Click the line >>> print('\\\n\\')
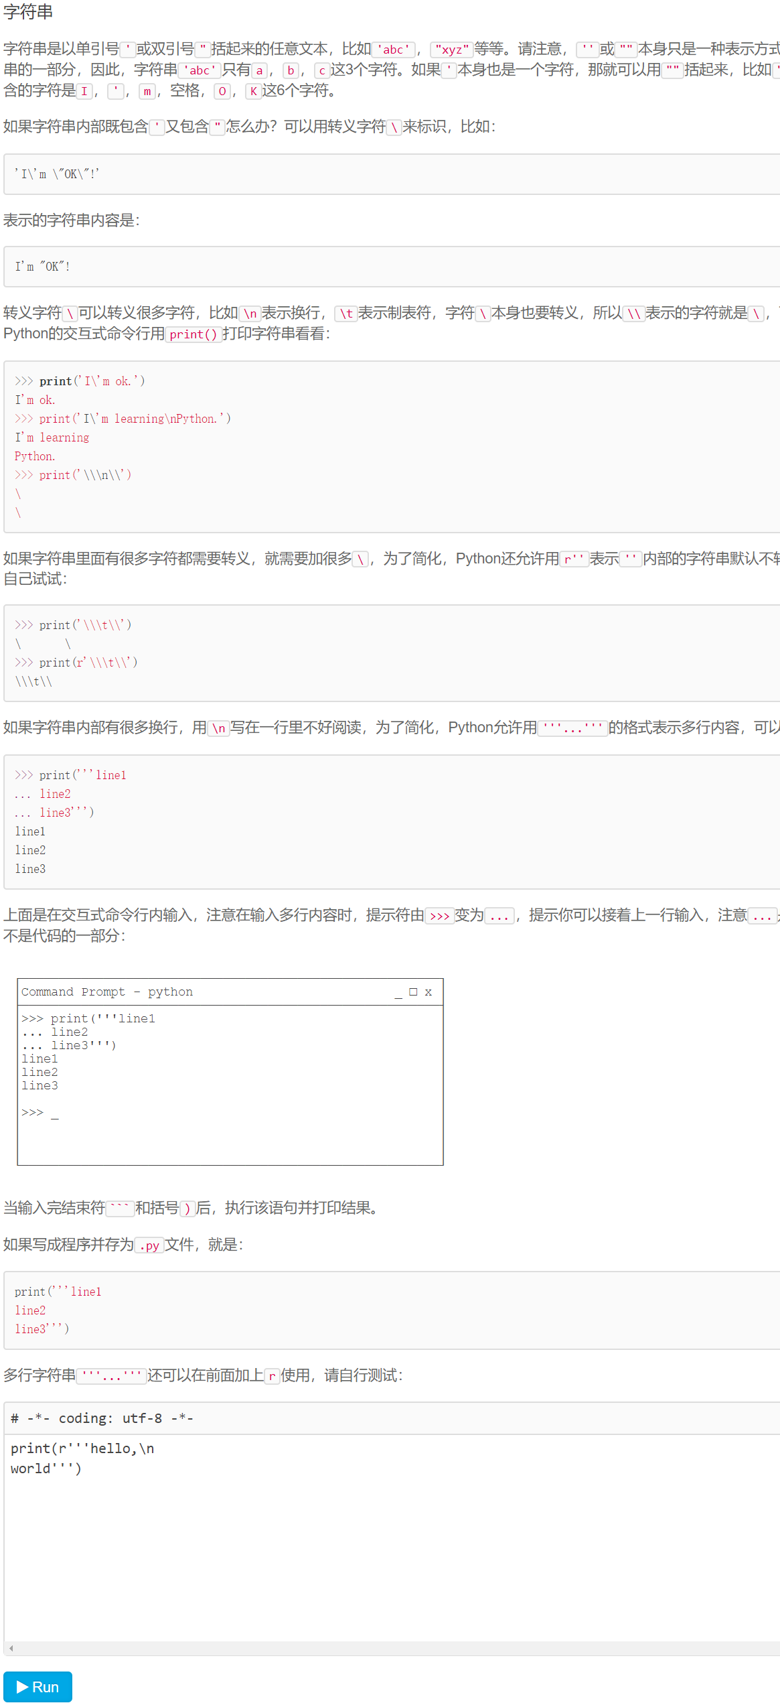 click(x=73, y=475)
